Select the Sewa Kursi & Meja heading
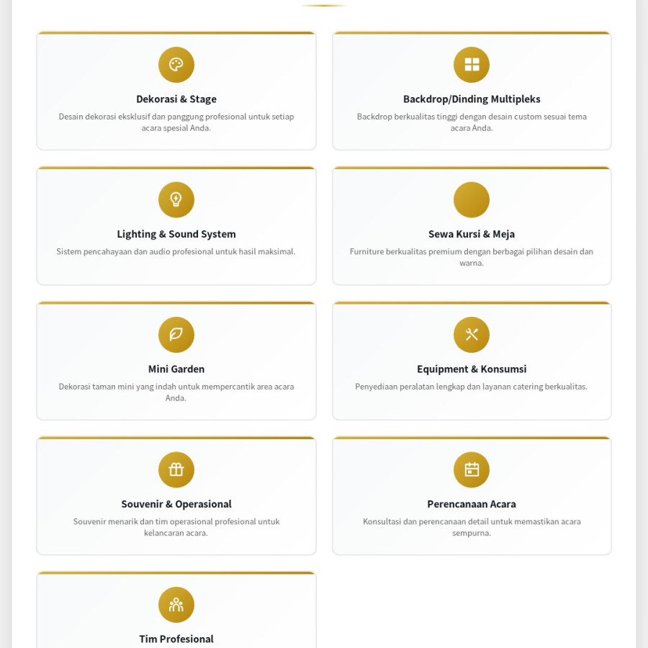Screen dimensions: 648x648 pos(472,234)
